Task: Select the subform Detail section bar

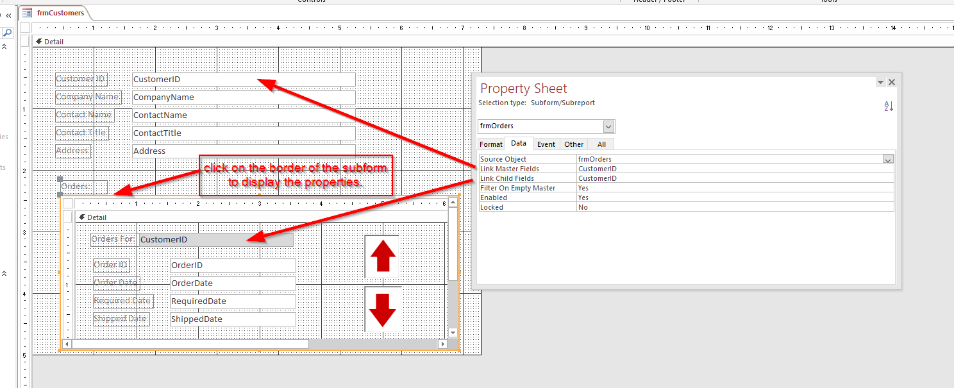Action: coord(261,217)
